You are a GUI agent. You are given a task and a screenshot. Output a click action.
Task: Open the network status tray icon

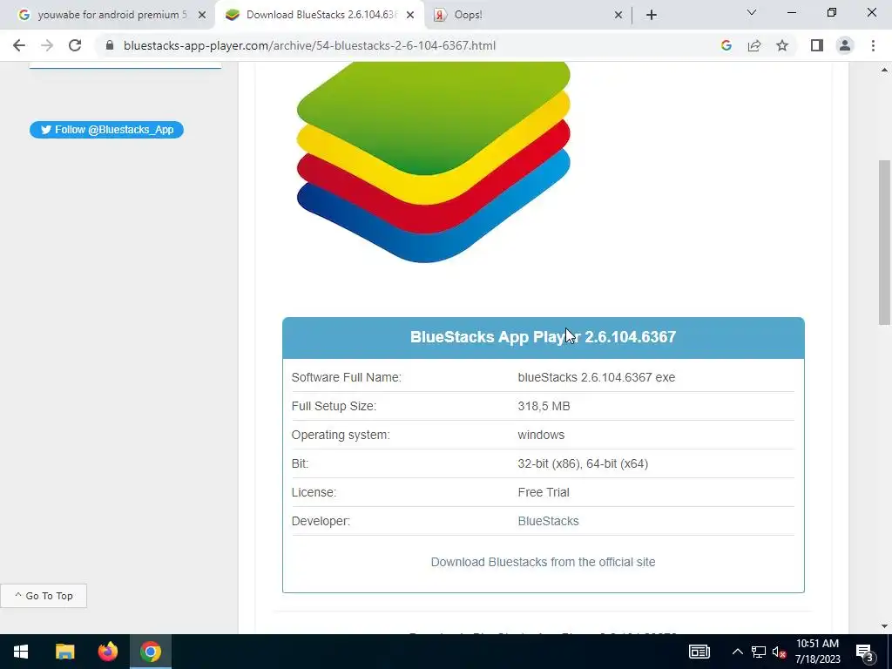[x=759, y=652]
